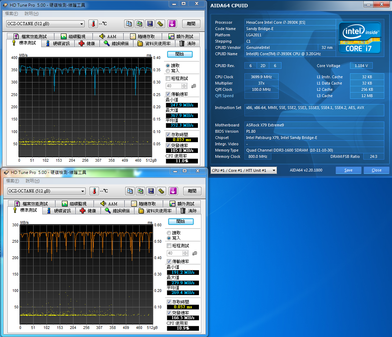Copy text results icon in lower HD Tune toolbar
Image resolution: width=392 pixels, height=337 pixels.
(130, 191)
